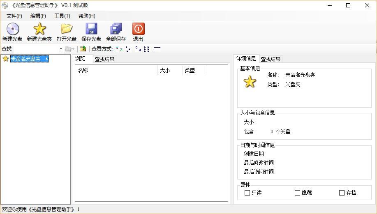
Task: Click the 打开光盘 folder icon
Action: 67,29
